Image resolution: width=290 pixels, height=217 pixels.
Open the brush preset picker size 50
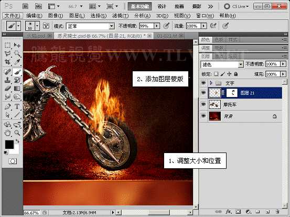pos(37,26)
